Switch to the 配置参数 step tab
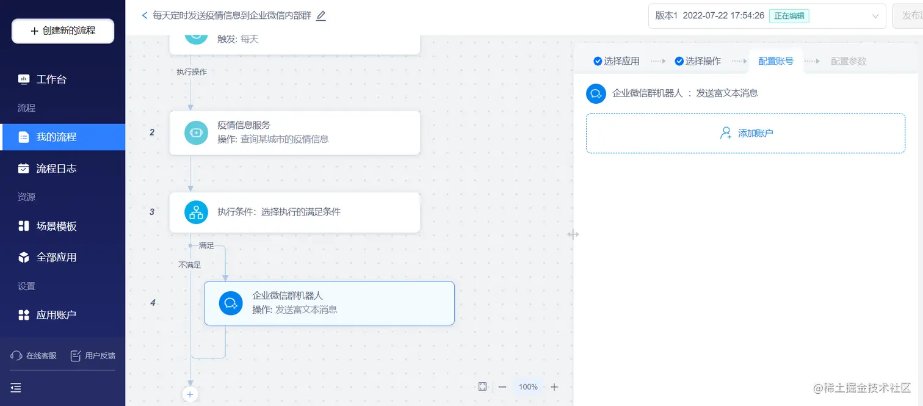923x406 pixels. (x=849, y=61)
